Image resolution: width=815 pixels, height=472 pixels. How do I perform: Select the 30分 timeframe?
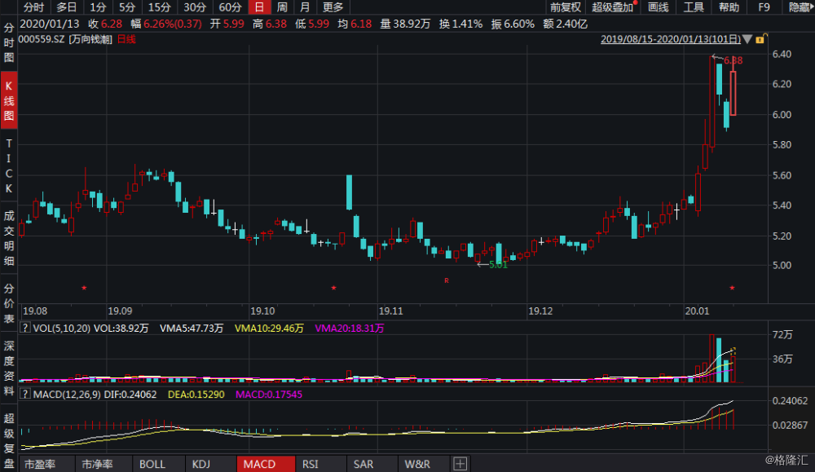click(x=195, y=7)
